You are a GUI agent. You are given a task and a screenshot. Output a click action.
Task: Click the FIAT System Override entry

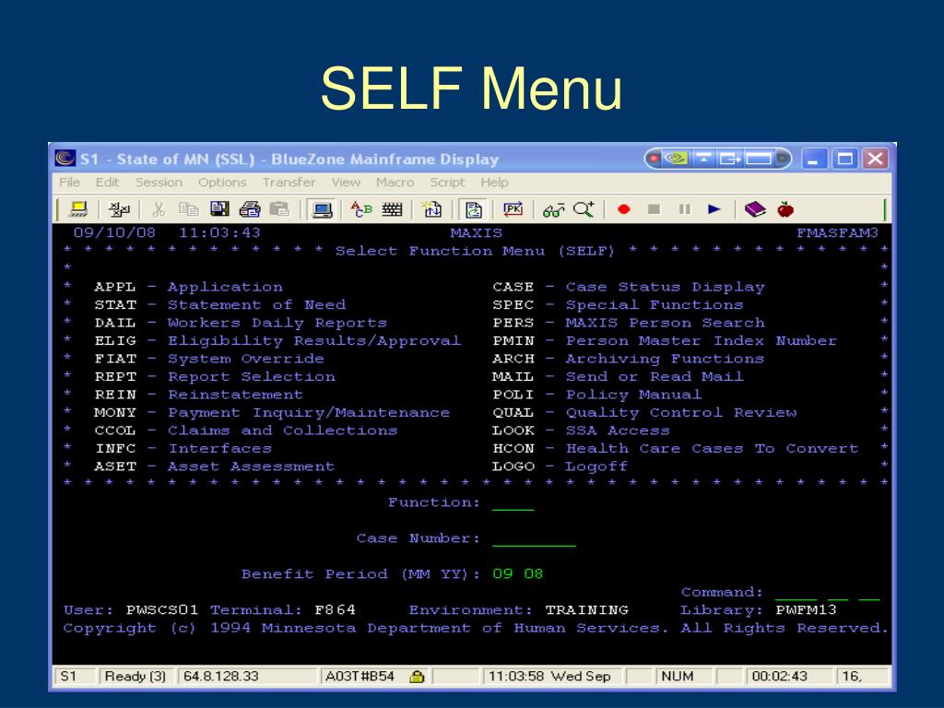[x=209, y=359]
